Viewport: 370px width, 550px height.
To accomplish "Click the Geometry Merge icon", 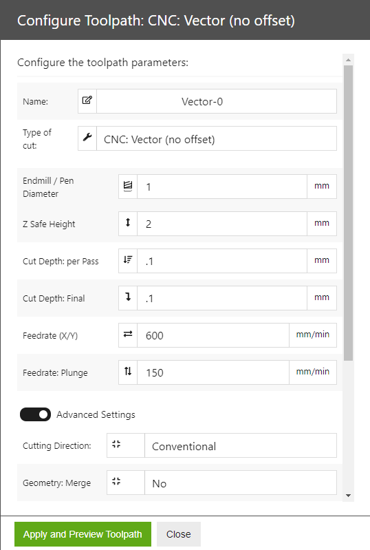I will pyautogui.click(x=116, y=481).
